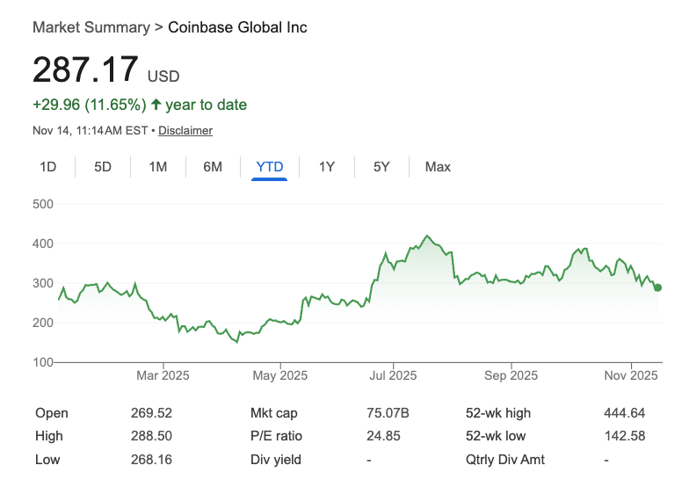Open the Disclaimer link
Screen dimensions: 689x480
click(x=185, y=130)
